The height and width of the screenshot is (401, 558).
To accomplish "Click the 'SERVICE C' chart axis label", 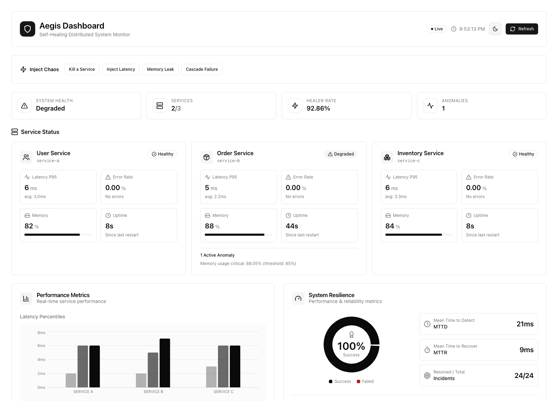I will 224,392.
